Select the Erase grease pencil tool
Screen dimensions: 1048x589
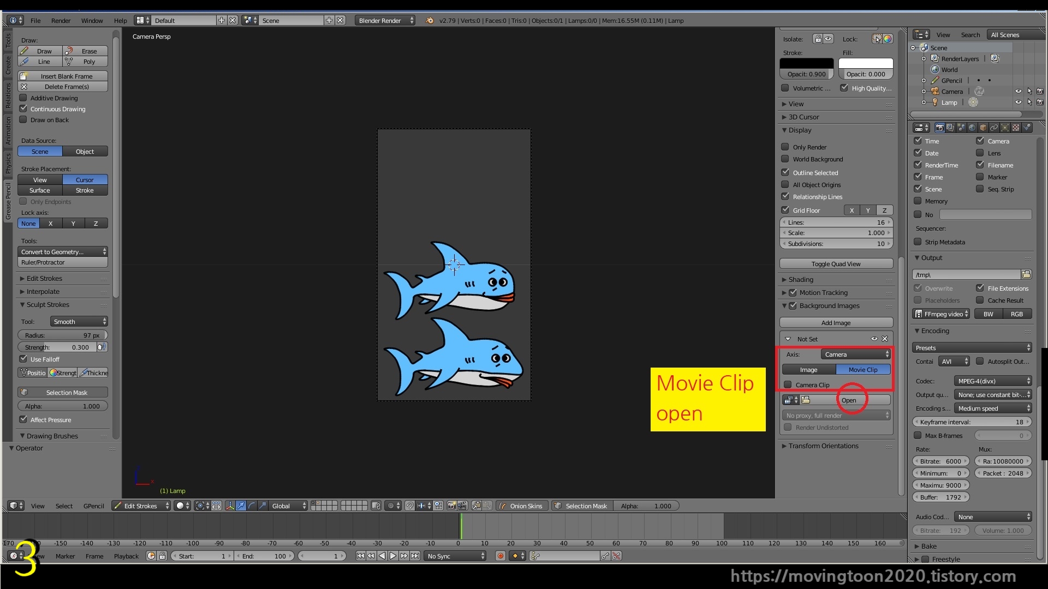tap(85, 51)
